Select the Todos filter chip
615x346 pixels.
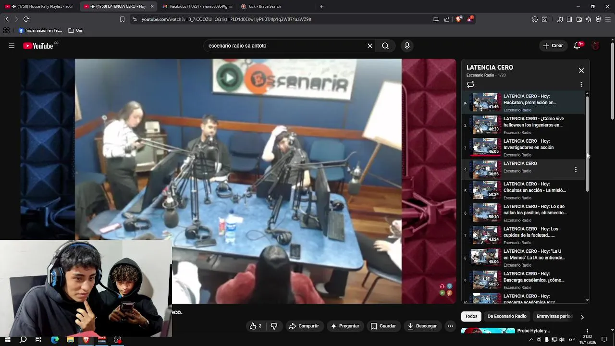[471, 316]
